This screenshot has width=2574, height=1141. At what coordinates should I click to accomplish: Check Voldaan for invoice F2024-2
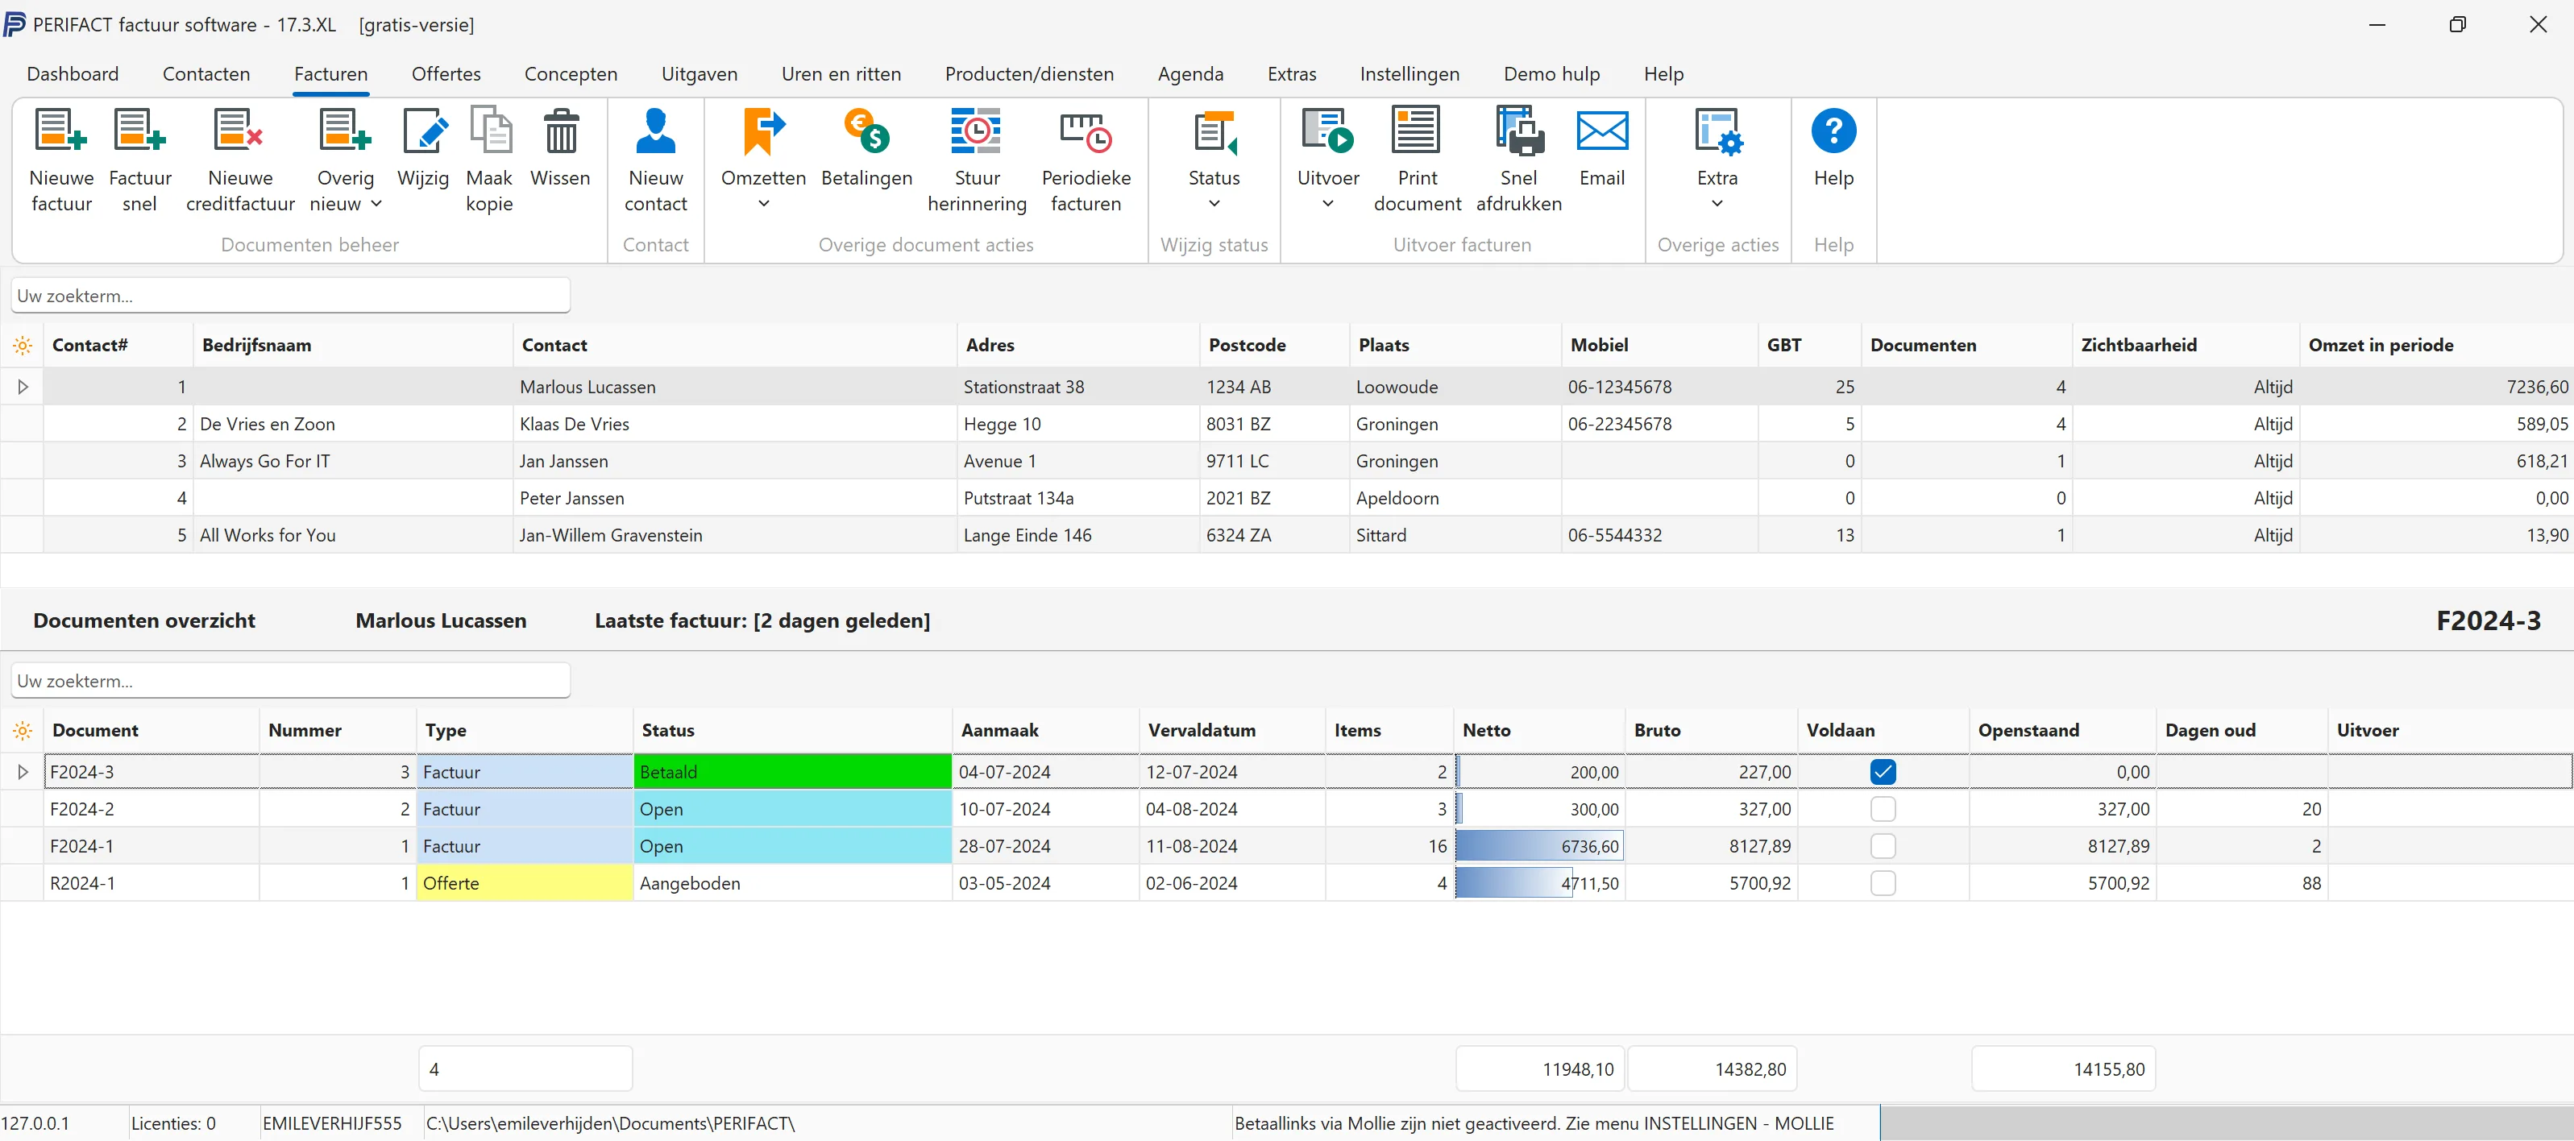coord(1883,809)
